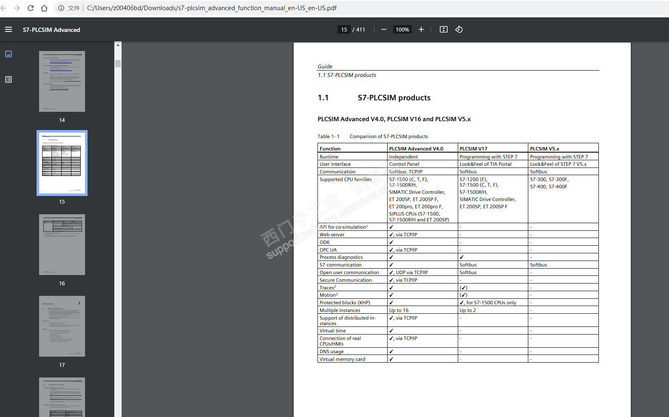
Task: Click the 'ODK' row label
Action: [x=325, y=242]
